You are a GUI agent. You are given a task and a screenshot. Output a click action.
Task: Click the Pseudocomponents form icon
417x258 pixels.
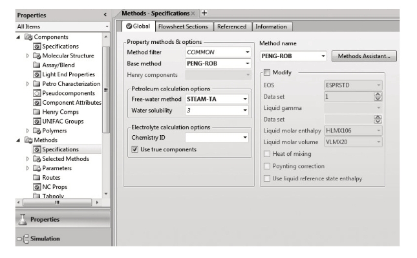(37, 93)
